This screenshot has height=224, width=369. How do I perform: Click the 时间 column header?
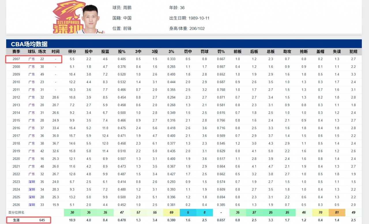point(56,51)
